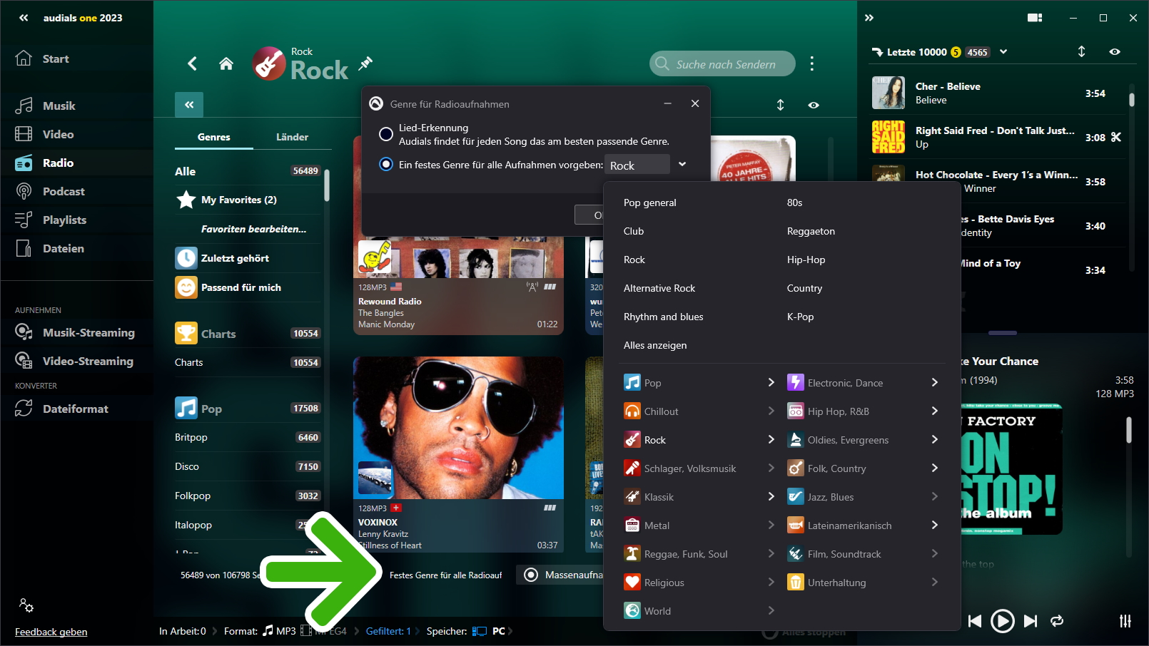Switch the player layout view
This screenshot has width=1149, height=646.
tap(1035, 18)
